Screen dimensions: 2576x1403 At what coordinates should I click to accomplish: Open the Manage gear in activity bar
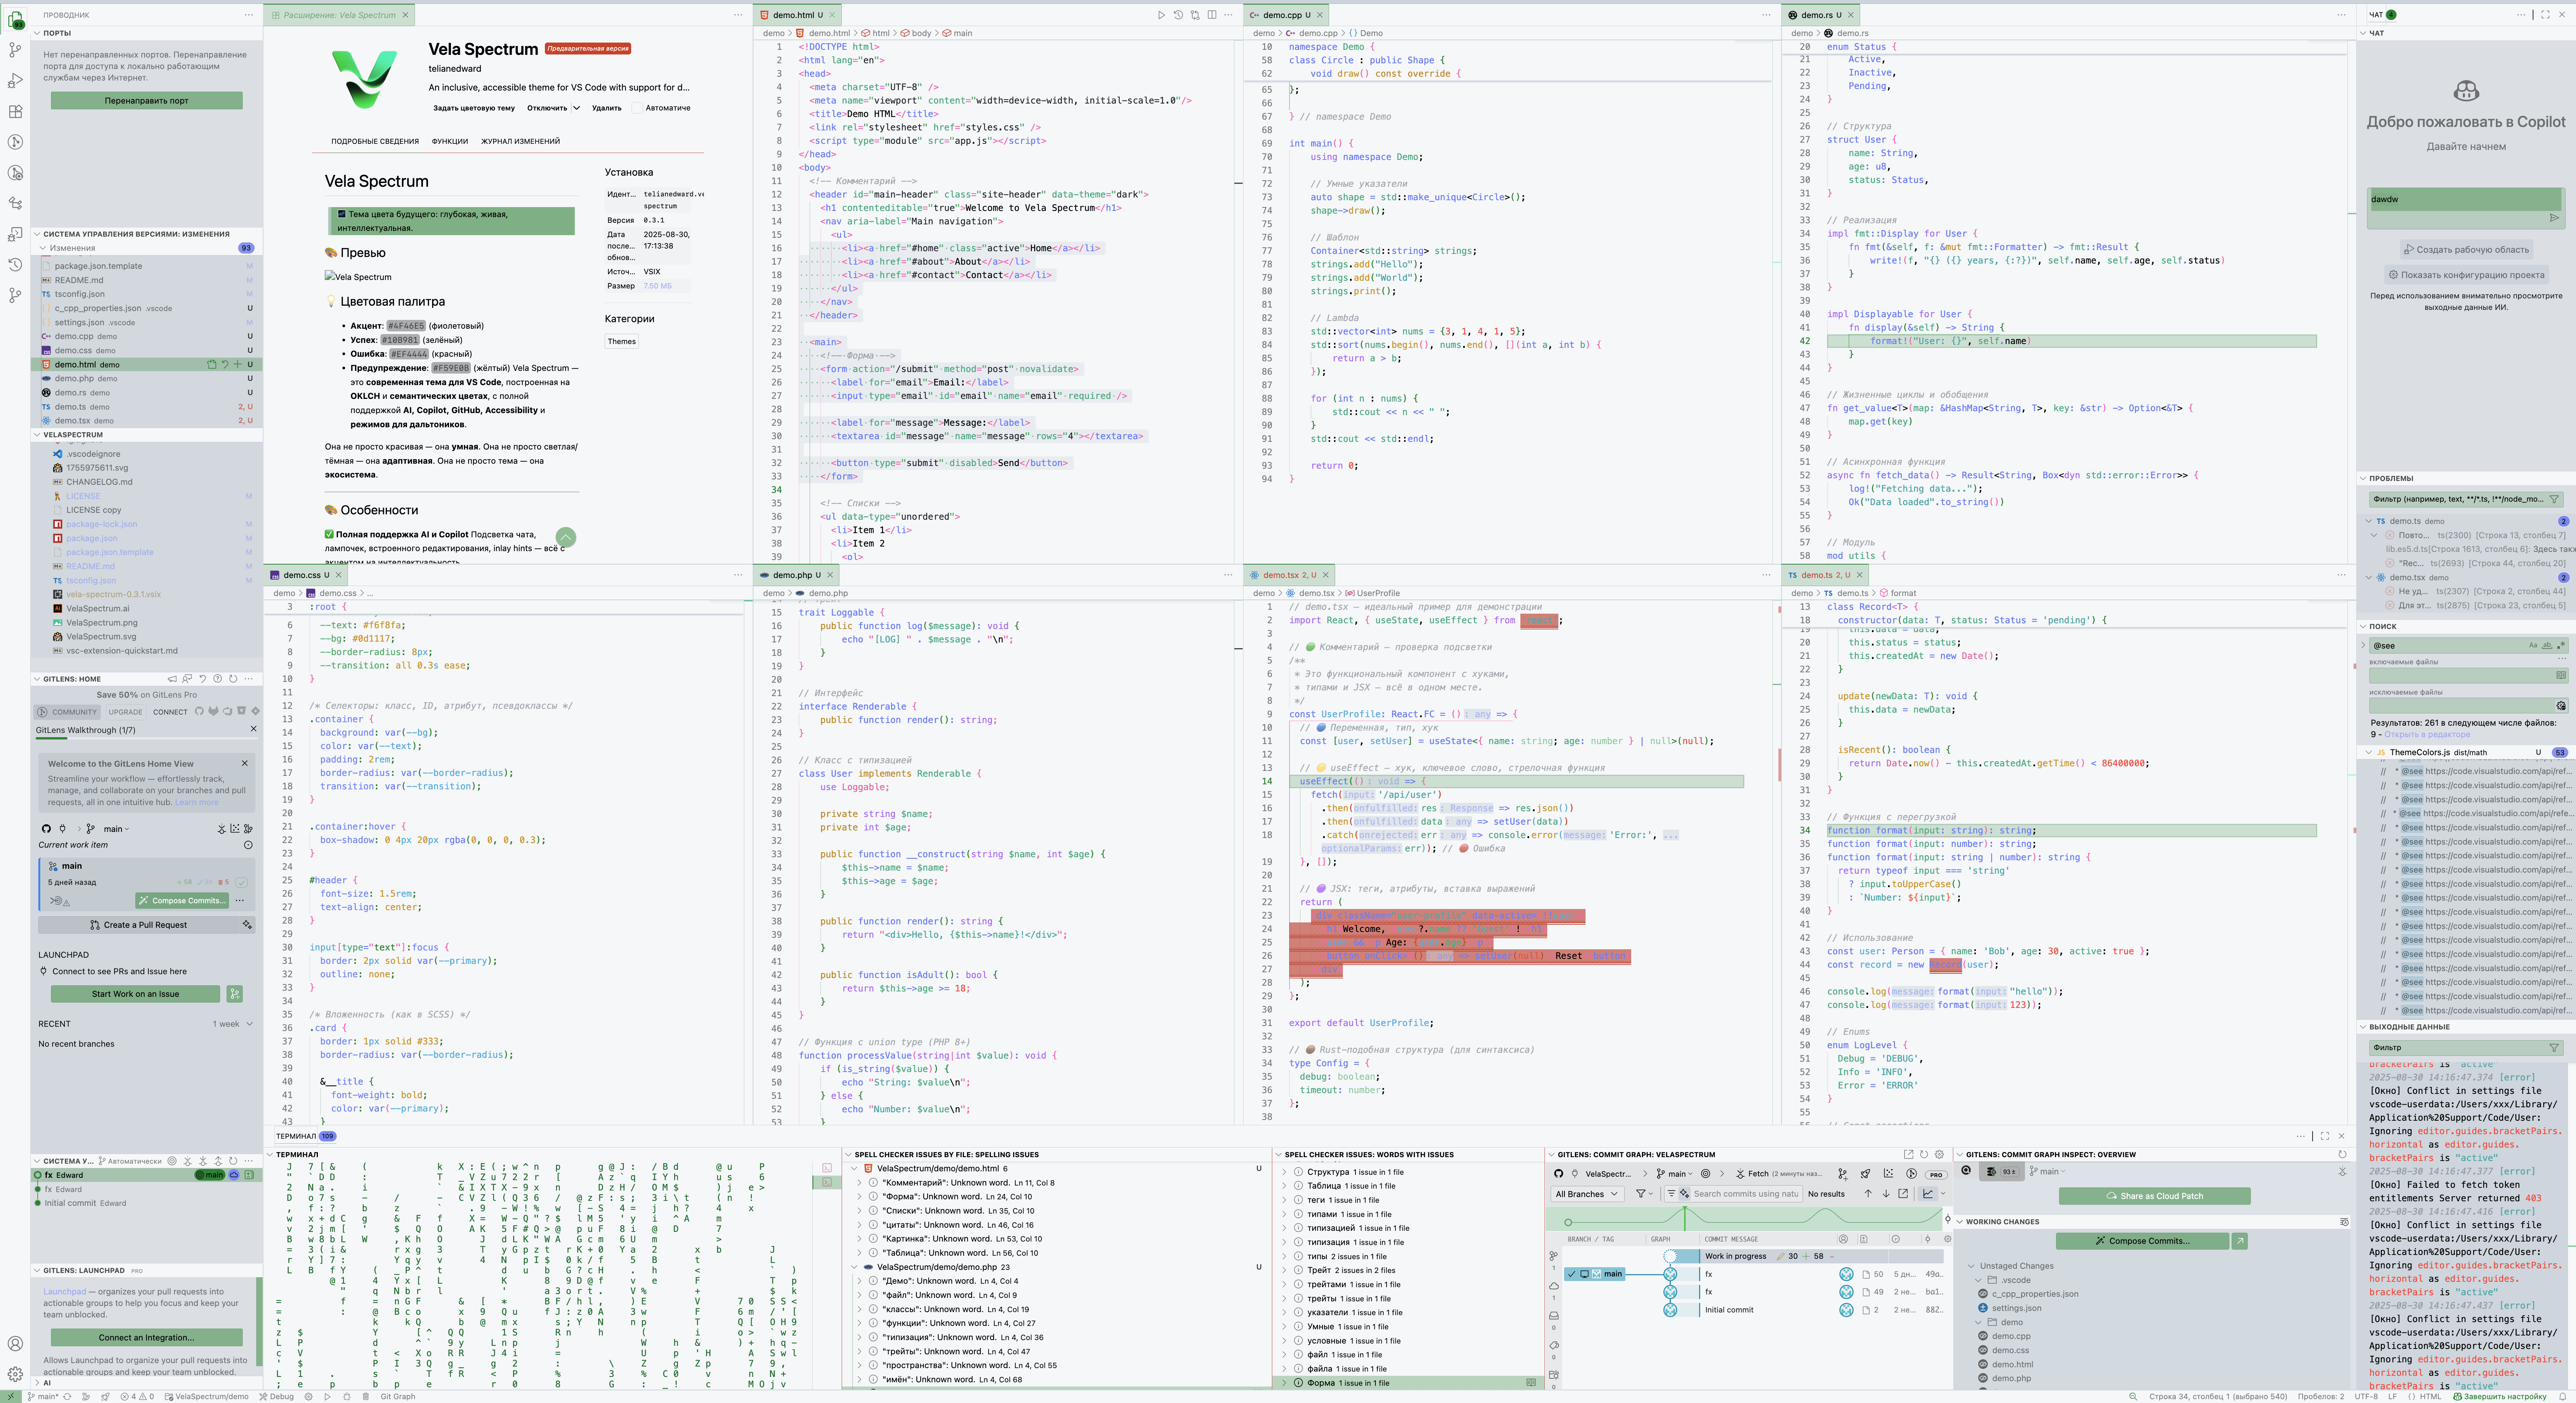click(x=15, y=1374)
